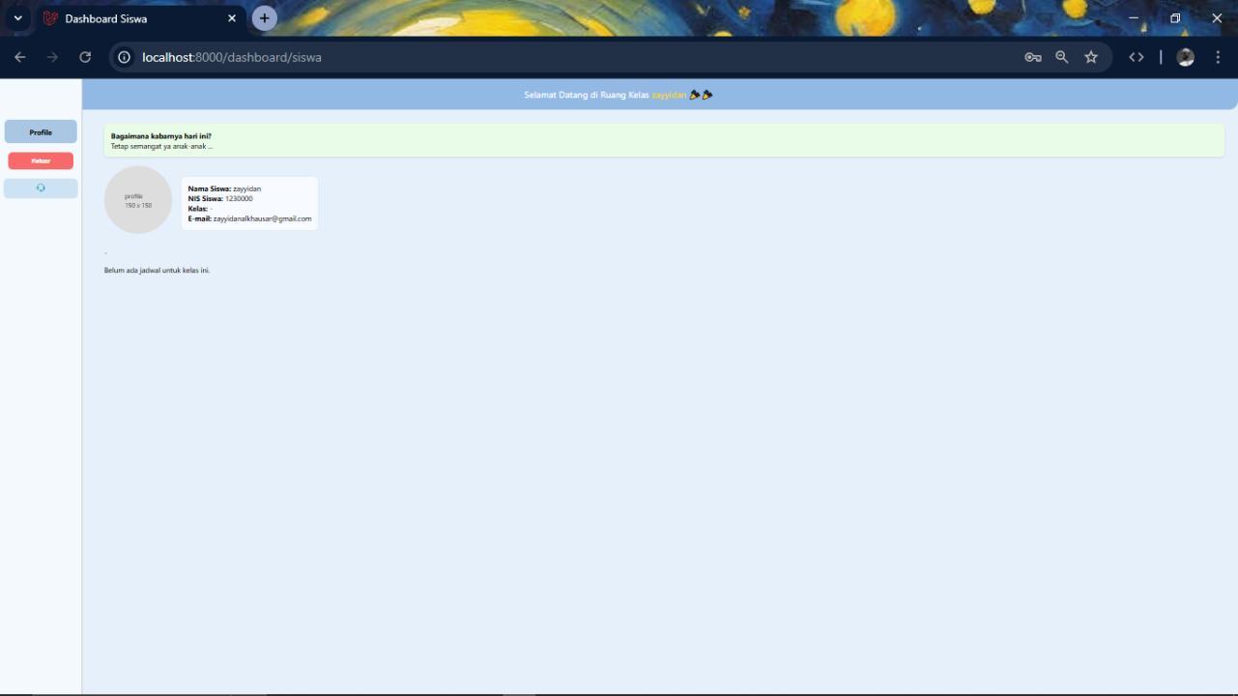
Task: Click the angle-brackets extension icon in the toolbar
Action: click(x=1137, y=57)
